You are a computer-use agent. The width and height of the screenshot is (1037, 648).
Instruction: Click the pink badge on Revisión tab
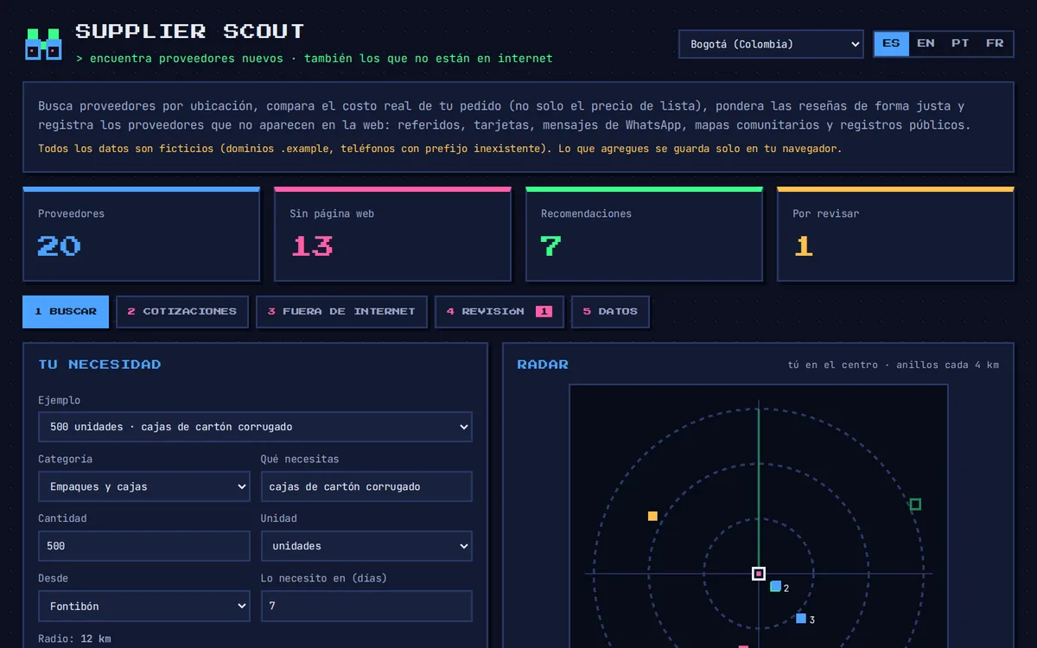tap(544, 312)
